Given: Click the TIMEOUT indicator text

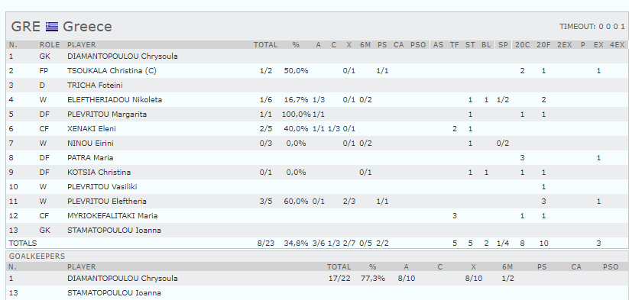Looking at the screenshot, I should click(x=592, y=27).
